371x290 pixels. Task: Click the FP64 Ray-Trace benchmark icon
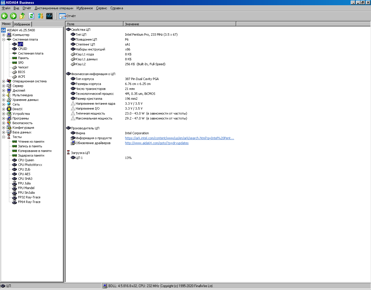pyautogui.click(x=14, y=202)
